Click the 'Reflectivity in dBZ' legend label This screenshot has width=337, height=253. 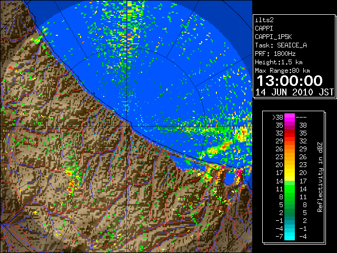coord(320,177)
